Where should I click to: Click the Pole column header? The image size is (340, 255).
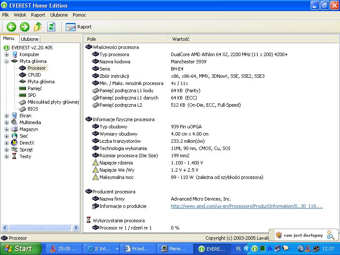click(126, 39)
